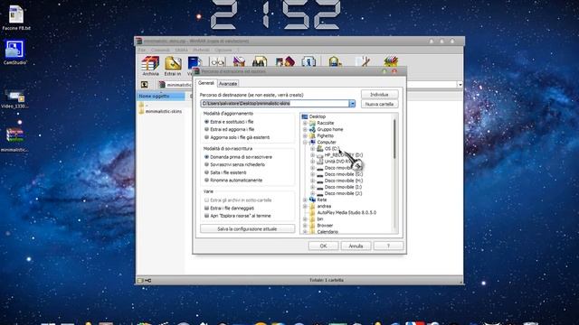Collapse the Computer tree node
The height and width of the screenshot is (325, 579).
pos(306,143)
